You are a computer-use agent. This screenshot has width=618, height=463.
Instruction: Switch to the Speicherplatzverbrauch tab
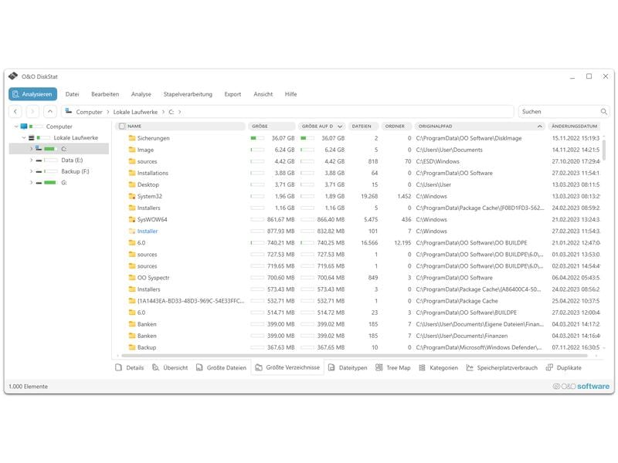pos(501,368)
